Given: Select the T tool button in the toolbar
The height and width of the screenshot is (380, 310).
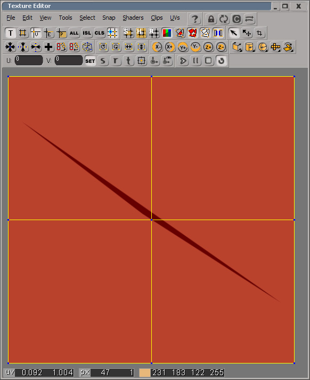Looking at the screenshot, I should coord(11,33).
